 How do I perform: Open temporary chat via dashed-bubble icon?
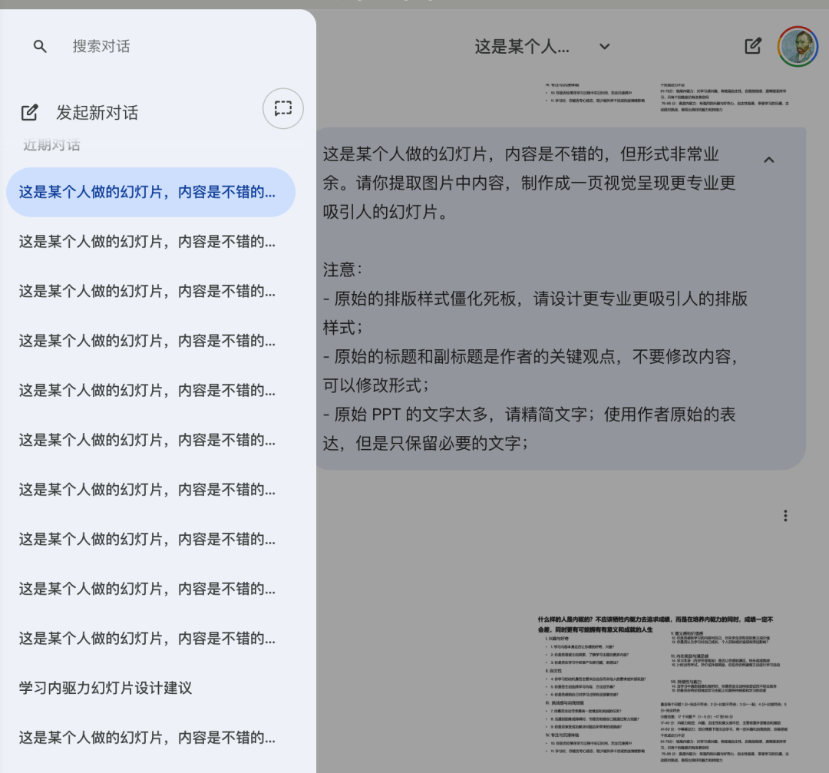[x=282, y=108]
